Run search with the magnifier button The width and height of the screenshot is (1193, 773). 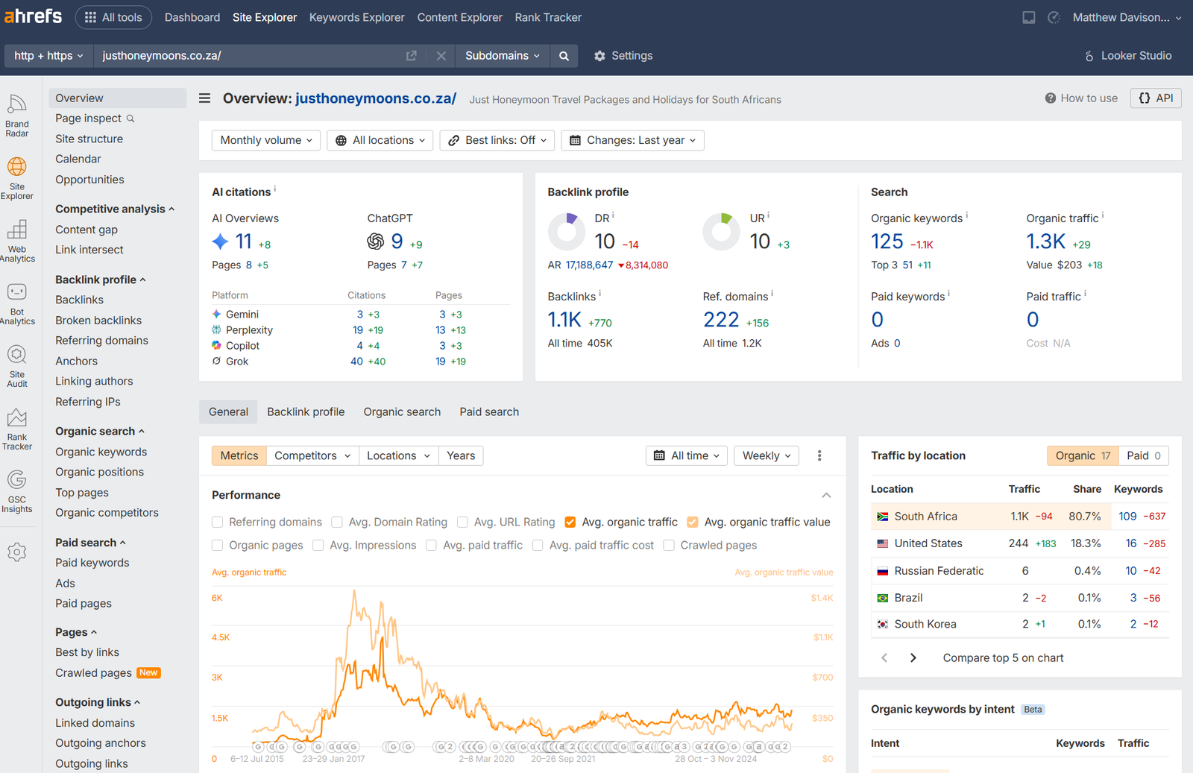pyautogui.click(x=564, y=56)
